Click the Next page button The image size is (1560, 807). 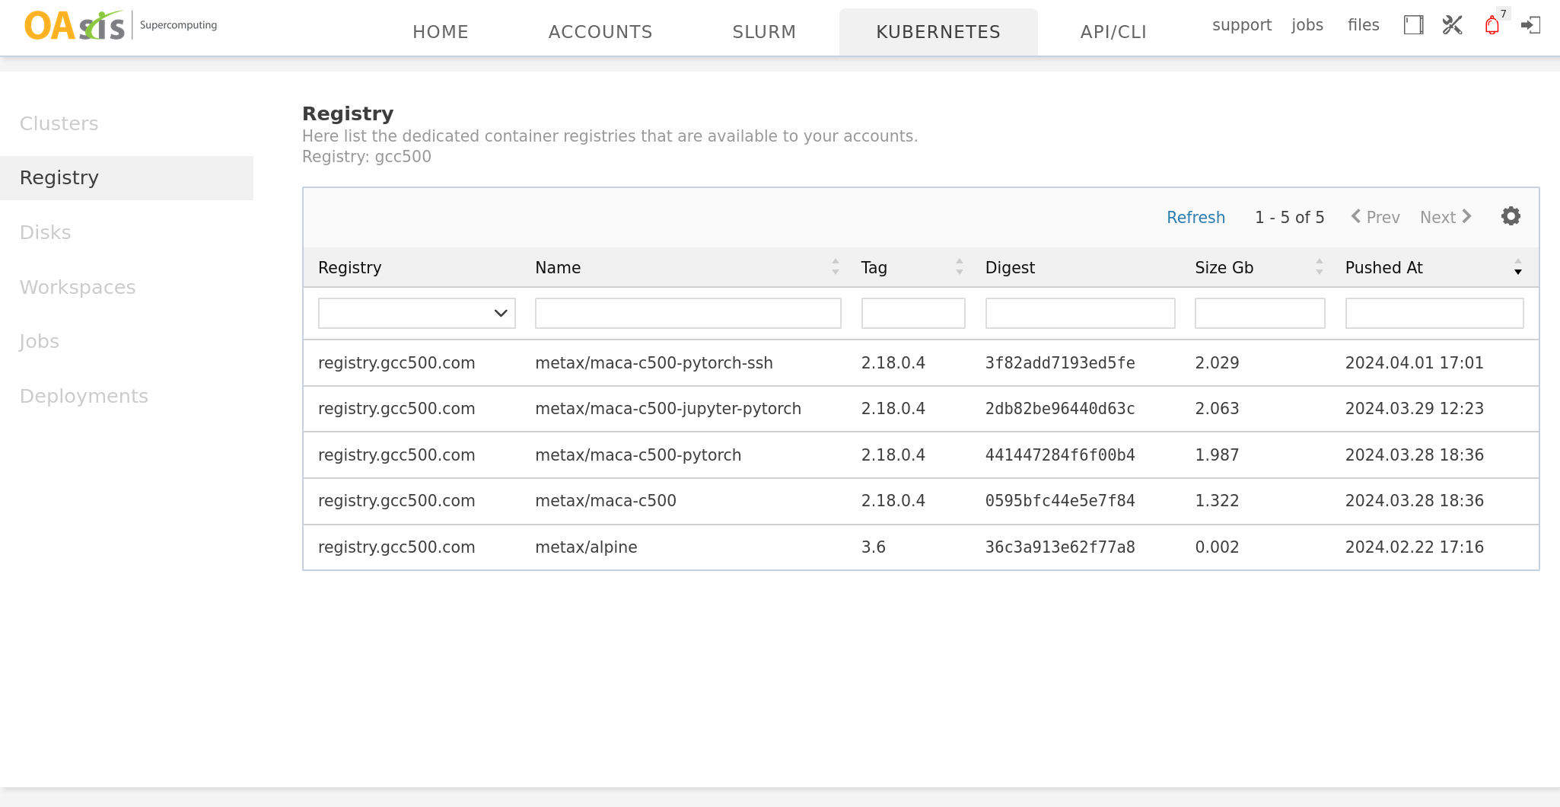1446,217
